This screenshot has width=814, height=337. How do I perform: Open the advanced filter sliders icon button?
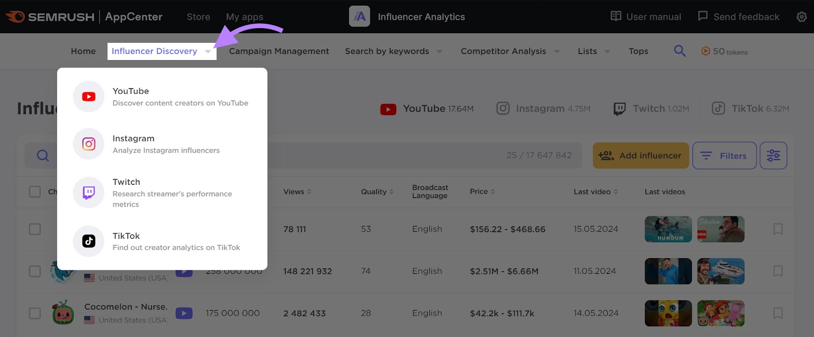(773, 156)
